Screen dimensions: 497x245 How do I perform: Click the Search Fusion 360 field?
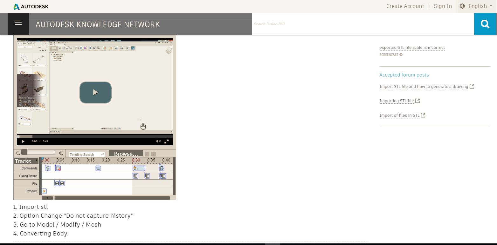click(x=363, y=24)
